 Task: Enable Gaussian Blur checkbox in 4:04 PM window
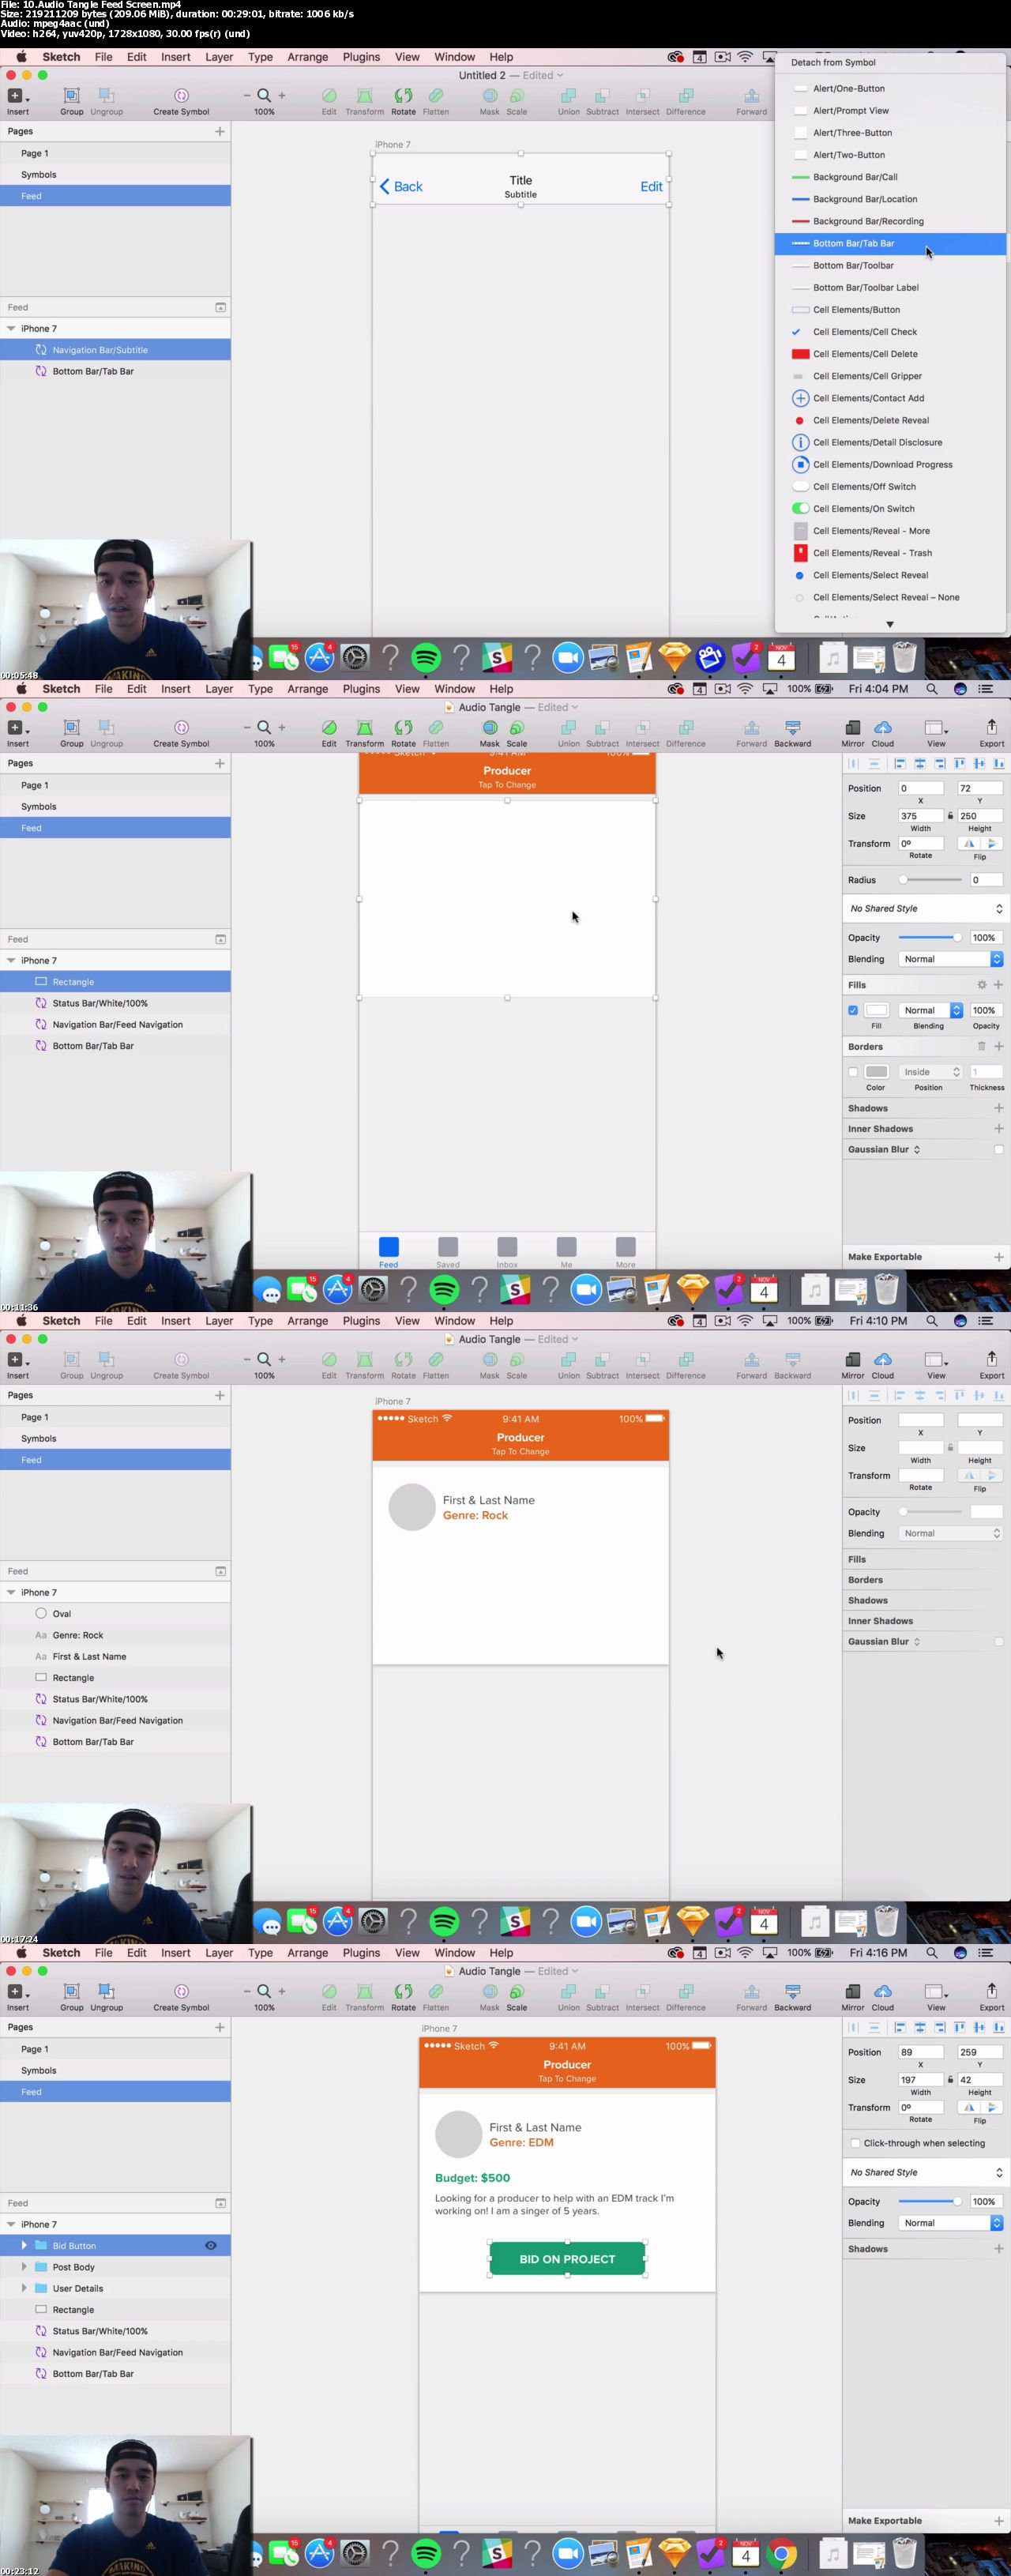tap(998, 1149)
